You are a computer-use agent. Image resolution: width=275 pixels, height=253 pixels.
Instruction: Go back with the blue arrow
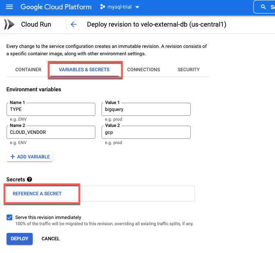(74, 25)
